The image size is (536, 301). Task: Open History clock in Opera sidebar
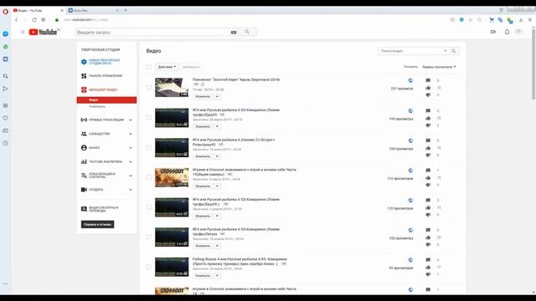[x=6, y=143]
